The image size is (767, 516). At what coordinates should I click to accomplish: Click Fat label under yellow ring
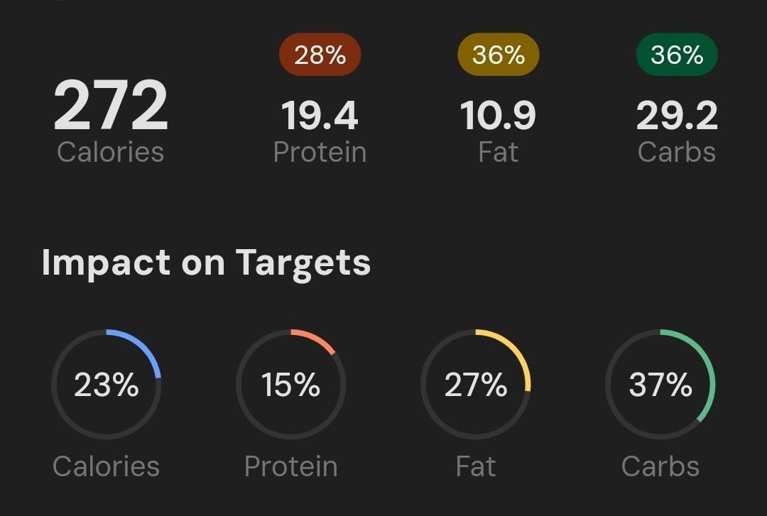coord(475,466)
